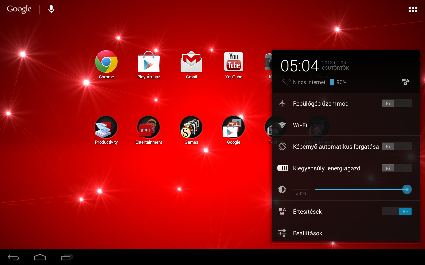Tap the battery icon beside Kiegyensúly. energiagazd.
Image resolution: width=425 pixels, height=265 pixels.
(282, 168)
